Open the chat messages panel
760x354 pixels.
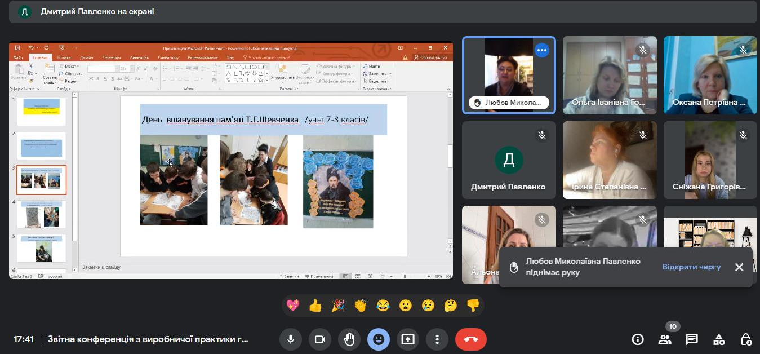coord(692,339)
